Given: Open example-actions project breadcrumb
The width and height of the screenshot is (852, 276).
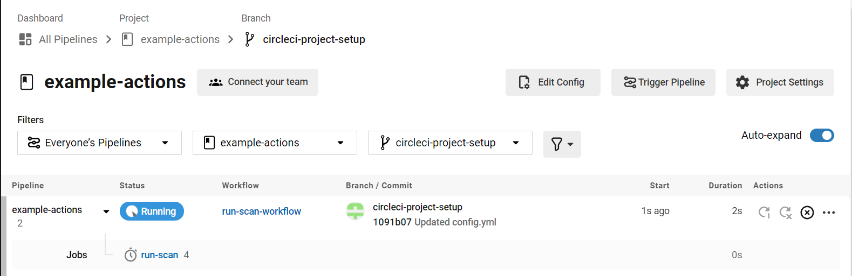Looking at the screenshot, I should point(180,39).
